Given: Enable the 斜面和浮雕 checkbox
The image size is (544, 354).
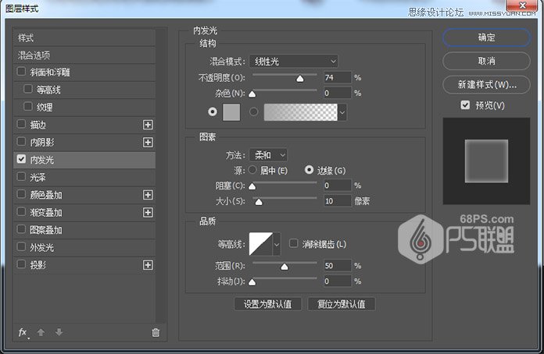Looking at the screenshot, I should tap(21, 72).
